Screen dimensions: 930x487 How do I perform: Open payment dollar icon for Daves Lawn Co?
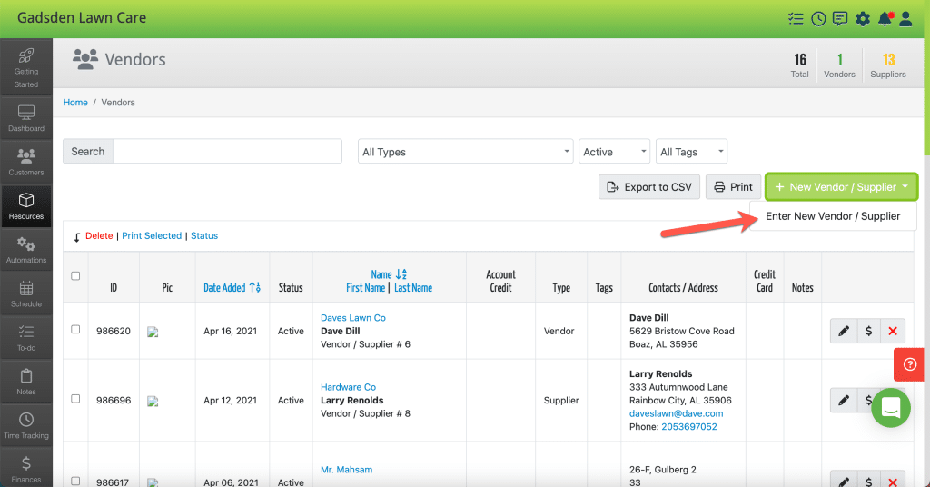pyautogui.click(x=868, y=331)
